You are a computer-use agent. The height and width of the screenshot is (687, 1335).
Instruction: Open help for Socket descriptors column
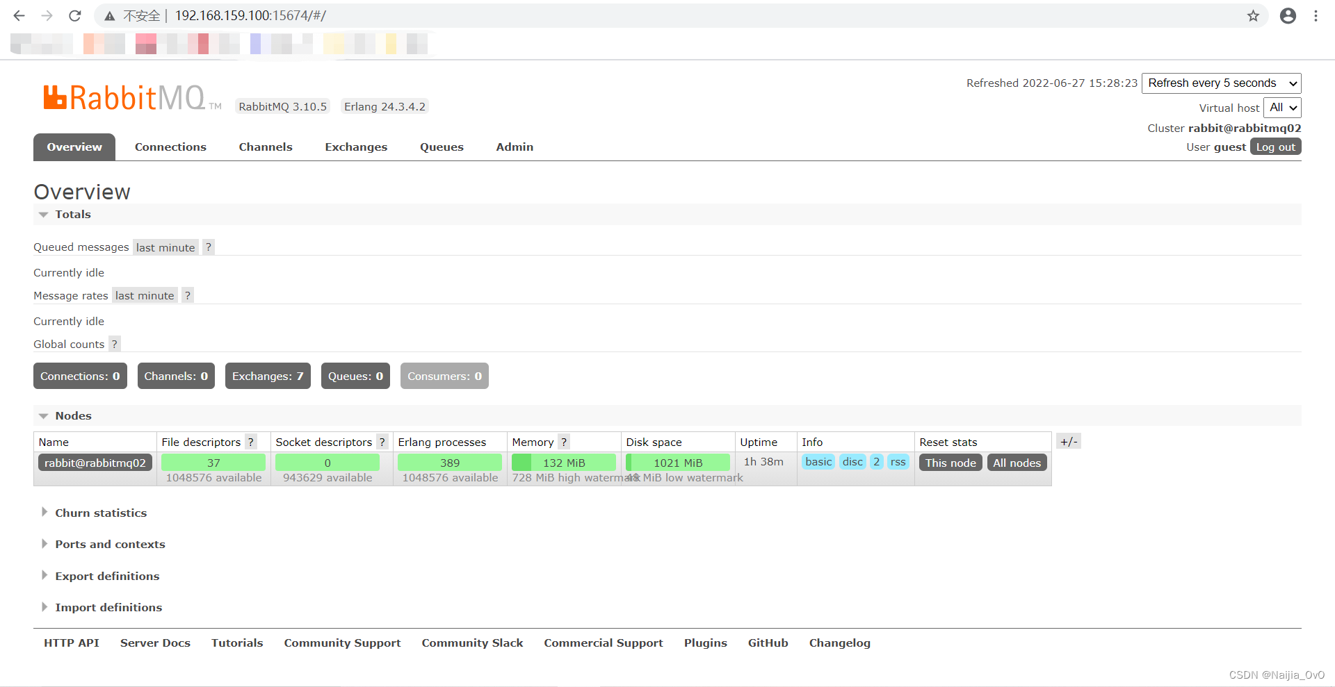(382, 442)
